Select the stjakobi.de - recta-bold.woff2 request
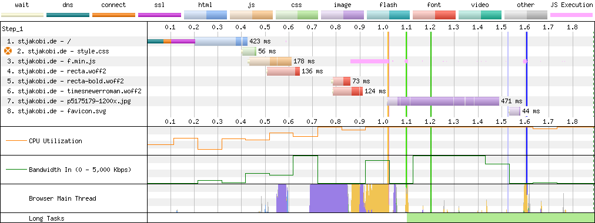This screenshot has height=223, width=595. (x=297, y=81)
